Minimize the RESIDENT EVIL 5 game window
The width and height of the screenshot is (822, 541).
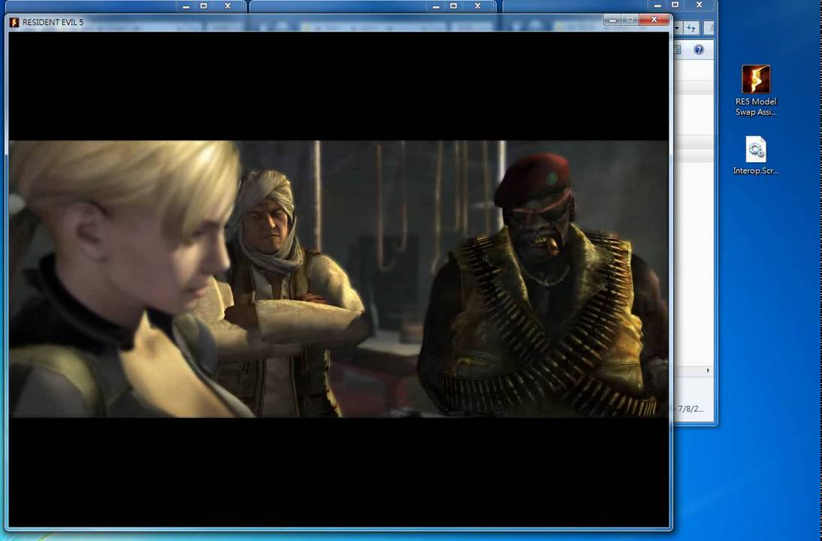click(x=612, y=20)
